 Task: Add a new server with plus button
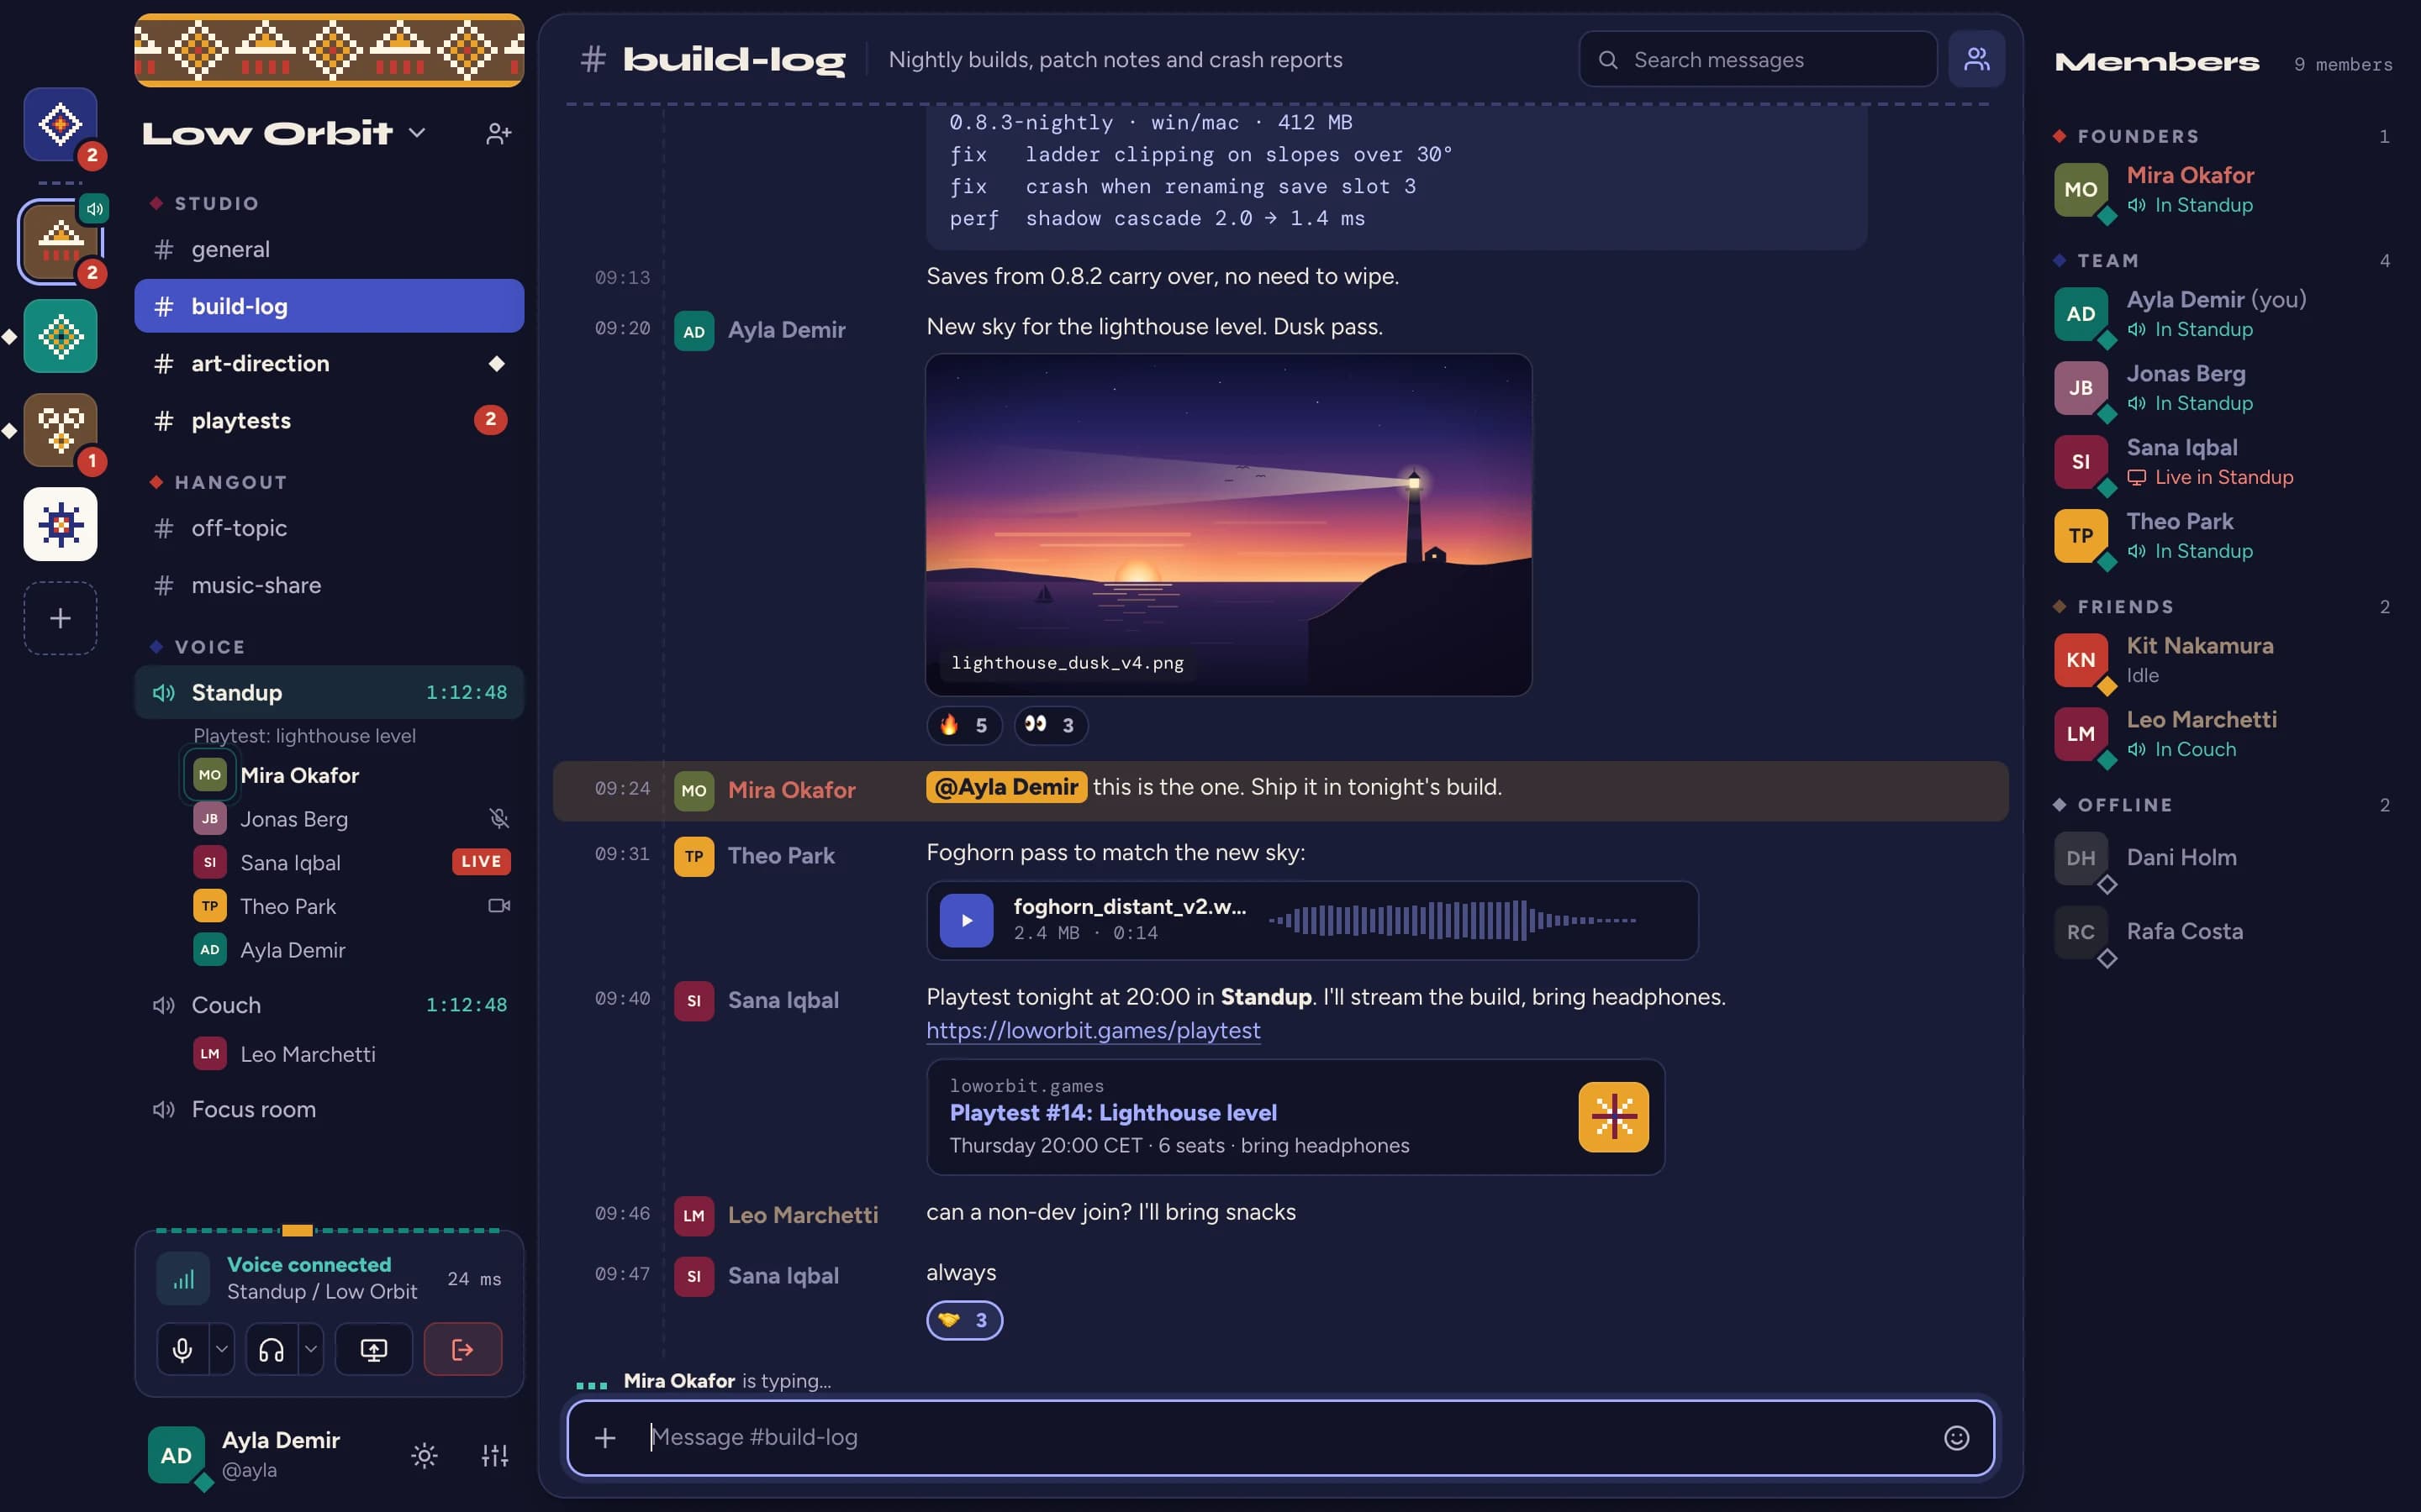pyautogui.click(x=60, y=618)
